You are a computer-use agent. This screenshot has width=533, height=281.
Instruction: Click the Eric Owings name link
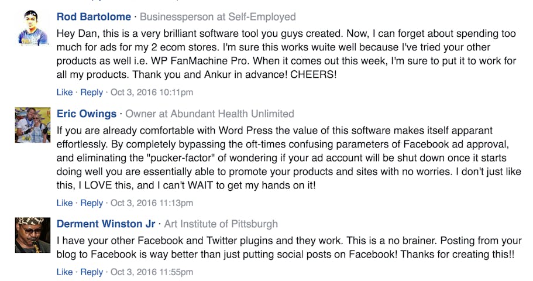[87, 114]
